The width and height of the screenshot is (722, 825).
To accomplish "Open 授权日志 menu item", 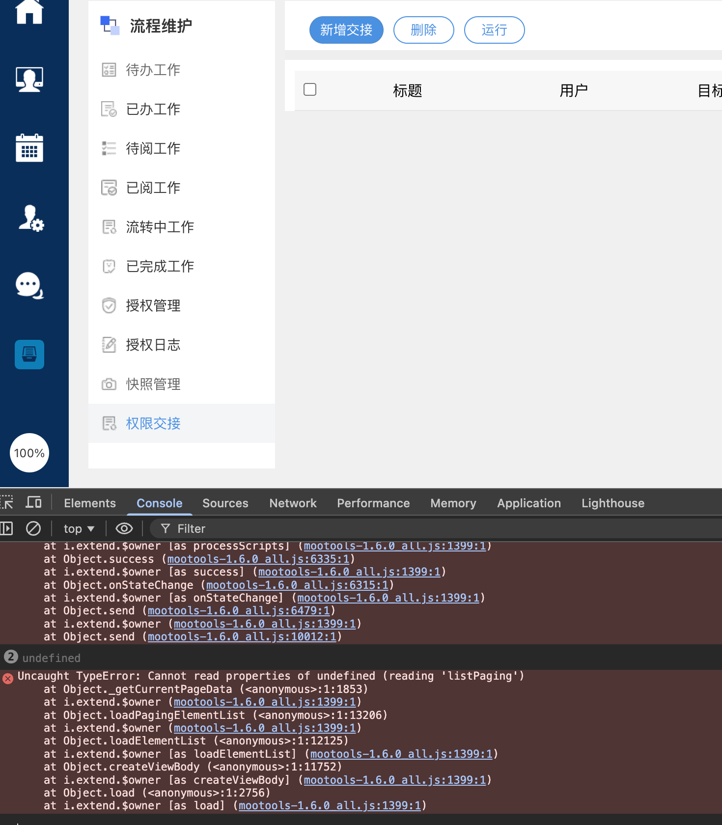I will tap(182, 345).
